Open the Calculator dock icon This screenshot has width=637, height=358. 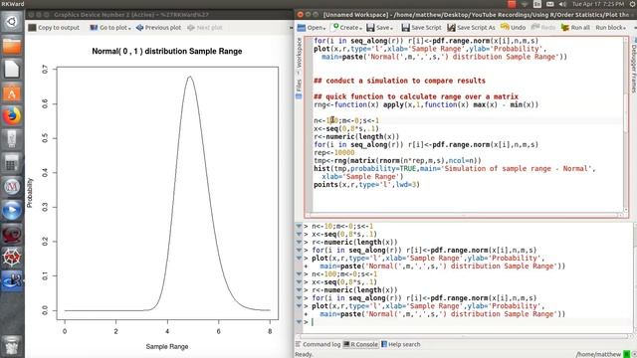pos(11,164)
